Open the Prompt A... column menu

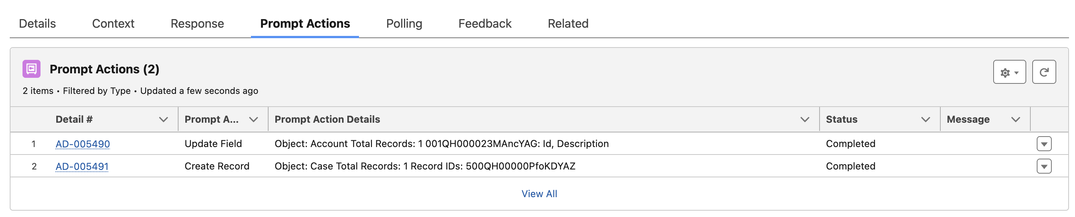[253, 120]
